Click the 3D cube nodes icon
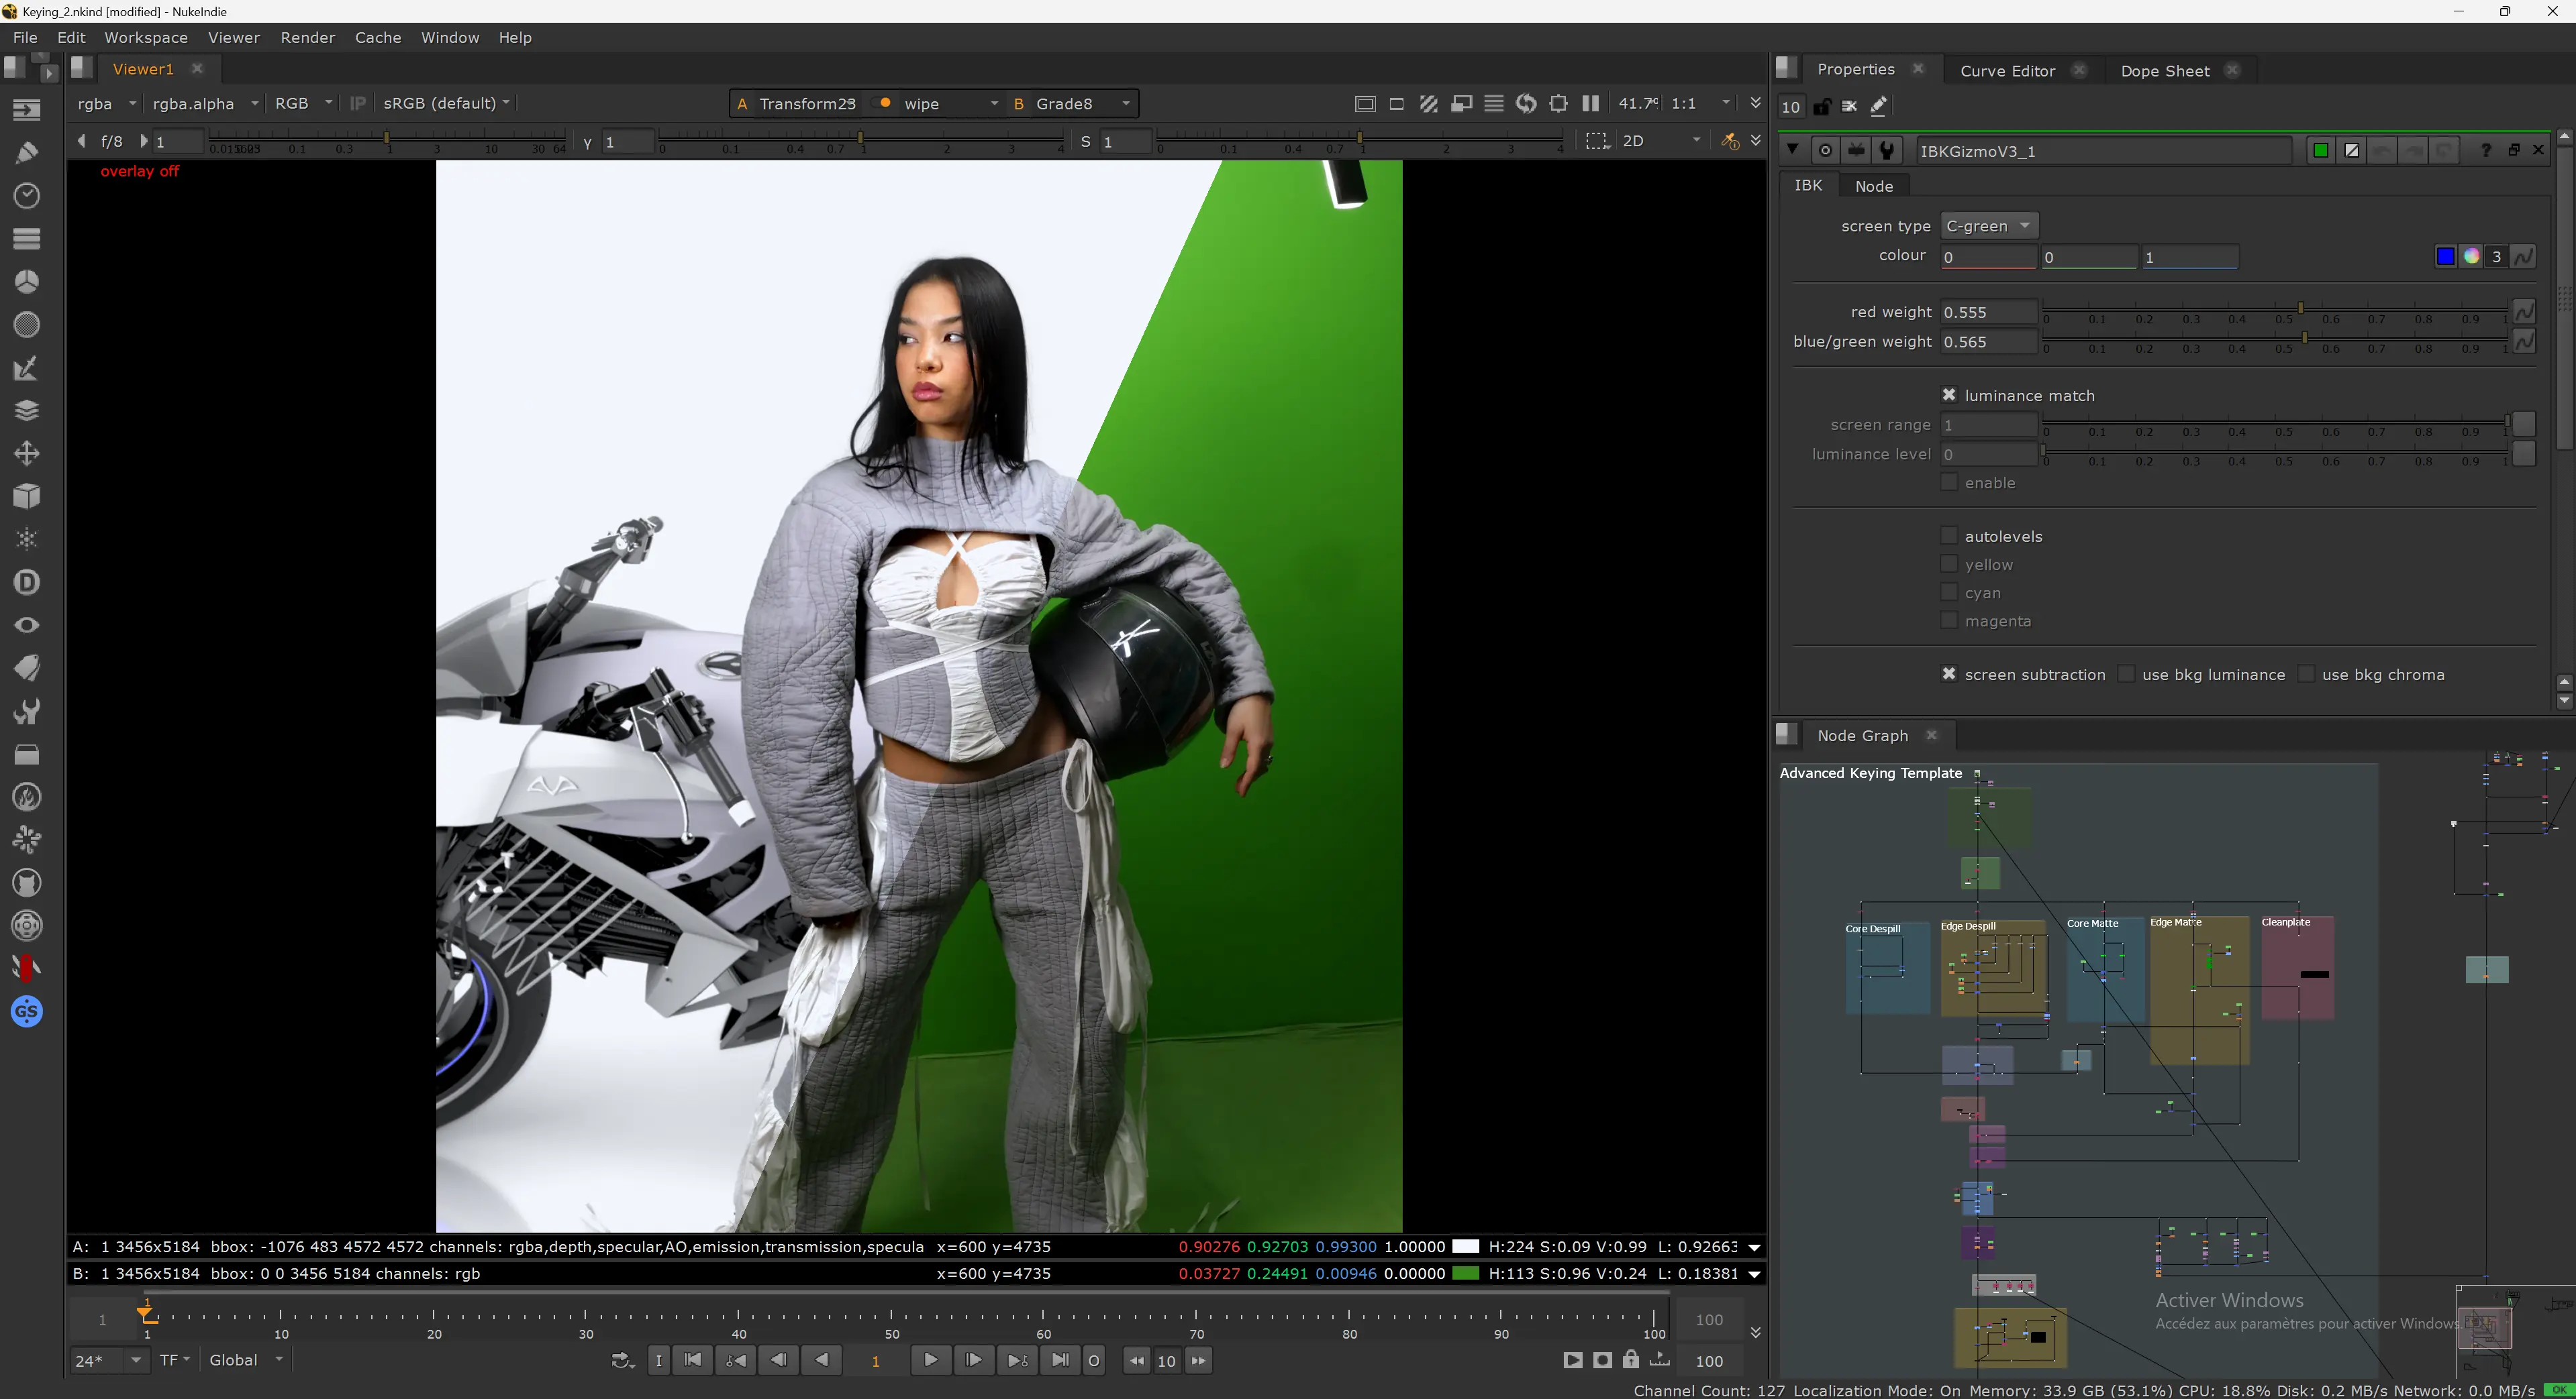This screenshot has height=1399, width=2576. [x=27, y=497]
